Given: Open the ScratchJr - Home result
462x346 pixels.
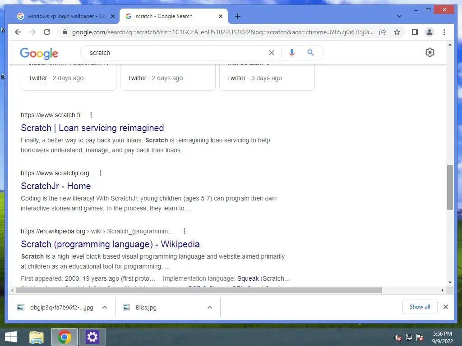Looking at the screenshot, I should tap(55, 186).
